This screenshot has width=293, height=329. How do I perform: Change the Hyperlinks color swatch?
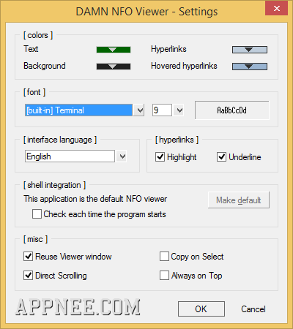tap(250, 50)
